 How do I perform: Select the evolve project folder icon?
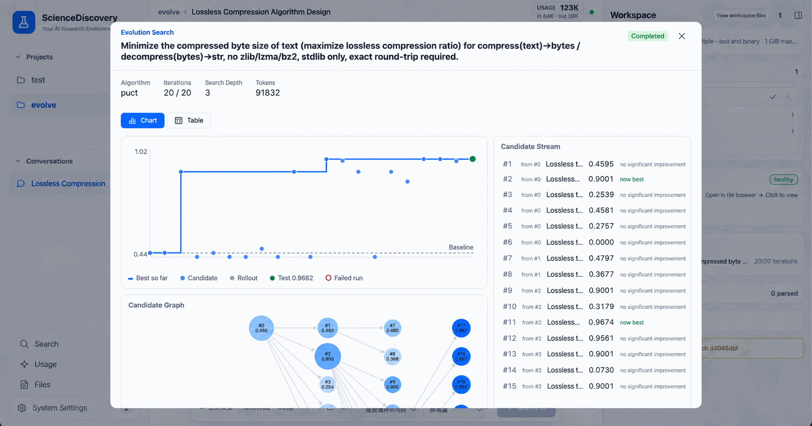(x=21, y=105)
